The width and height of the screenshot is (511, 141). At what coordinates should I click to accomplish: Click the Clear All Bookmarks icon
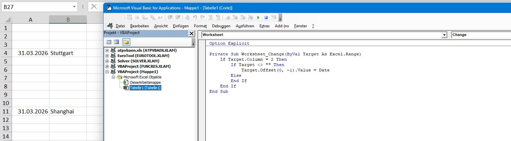click(x=250, y=17)
